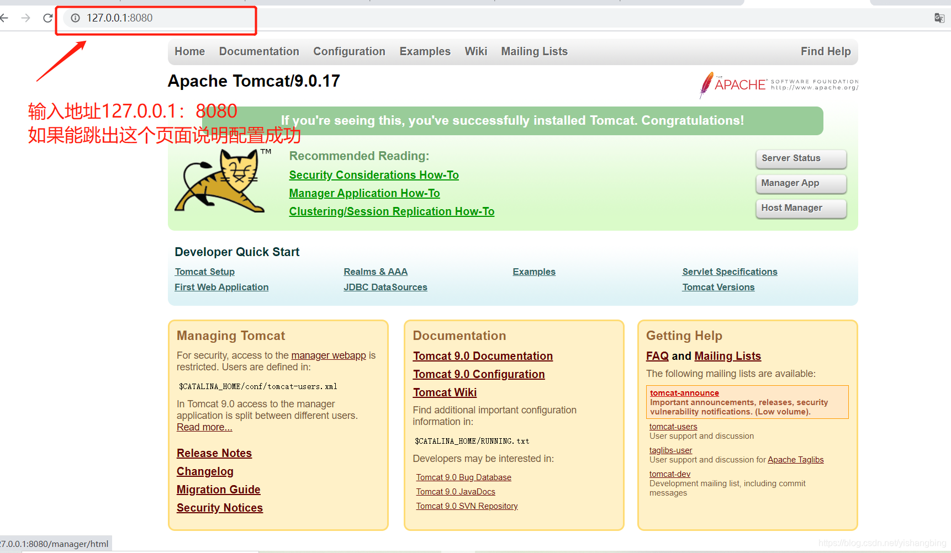Image resolution: width=951 pixels, height=553 pixels.
Task: Open the Home nav item
Action: point(190,51)
